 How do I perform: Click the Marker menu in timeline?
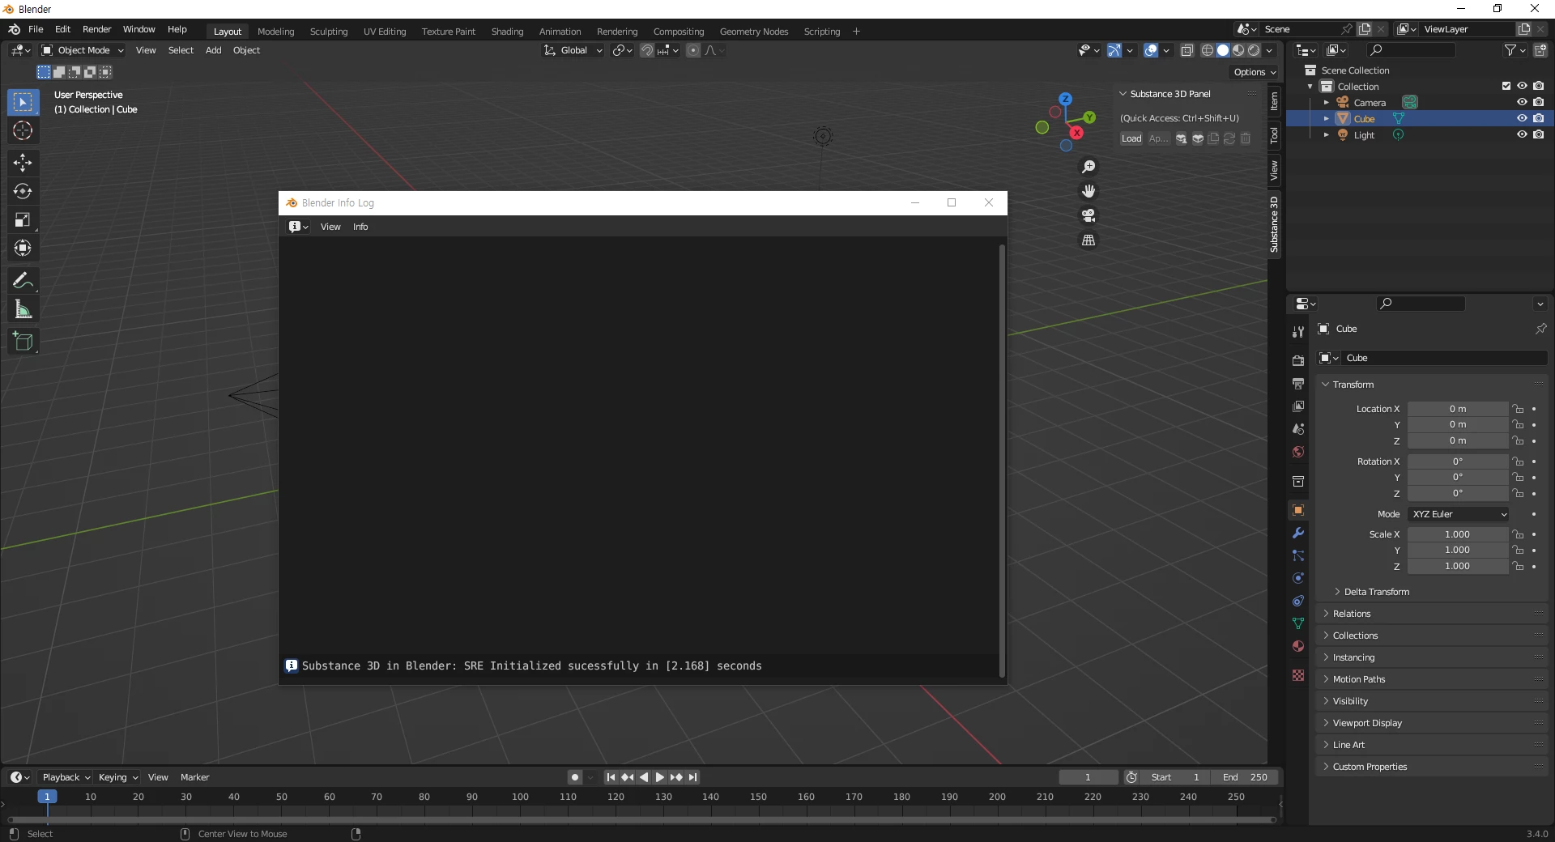pyautogui.click(x=194, y=777)
